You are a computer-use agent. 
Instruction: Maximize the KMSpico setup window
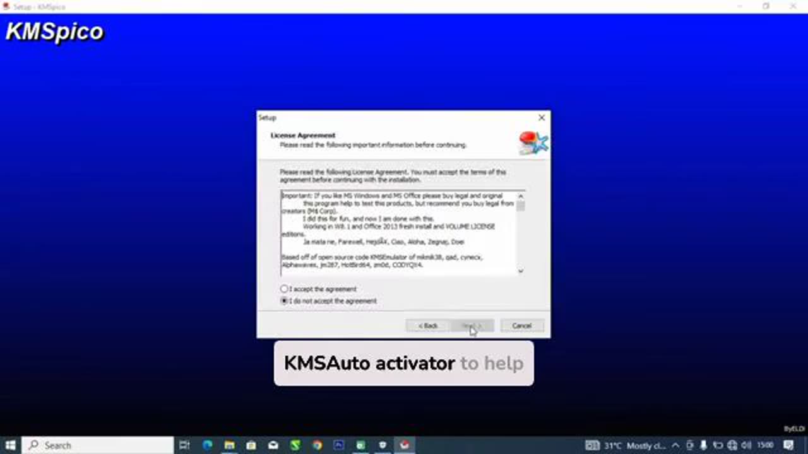(766, 6)
